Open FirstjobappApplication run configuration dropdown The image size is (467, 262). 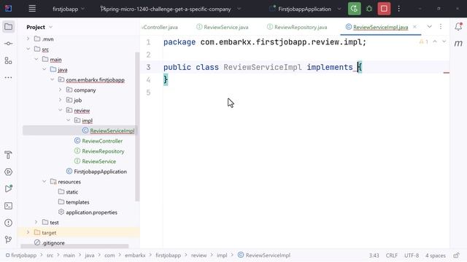coord(305,9)
